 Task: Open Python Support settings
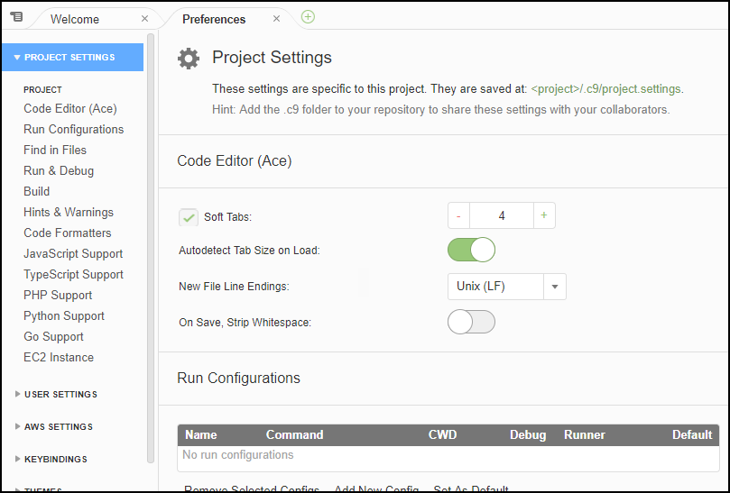point(64,316)
